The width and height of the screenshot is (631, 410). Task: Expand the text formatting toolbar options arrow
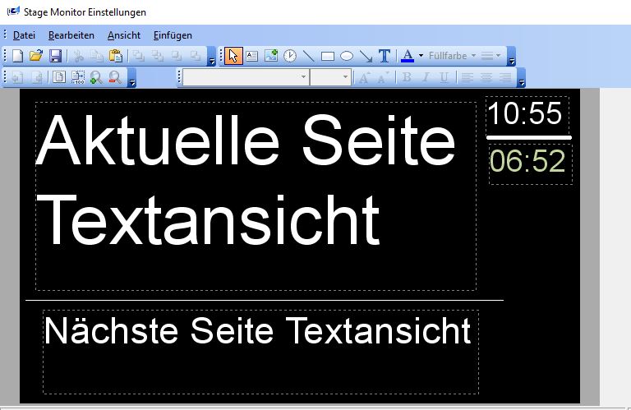pos(522,78)
